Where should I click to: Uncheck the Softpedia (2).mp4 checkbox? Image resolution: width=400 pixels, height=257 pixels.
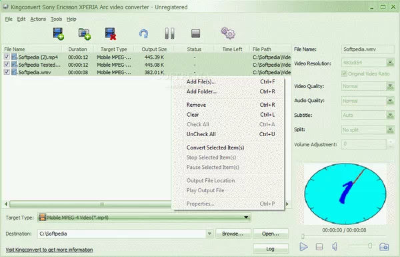pyautogui.click(x=7, y=57)
